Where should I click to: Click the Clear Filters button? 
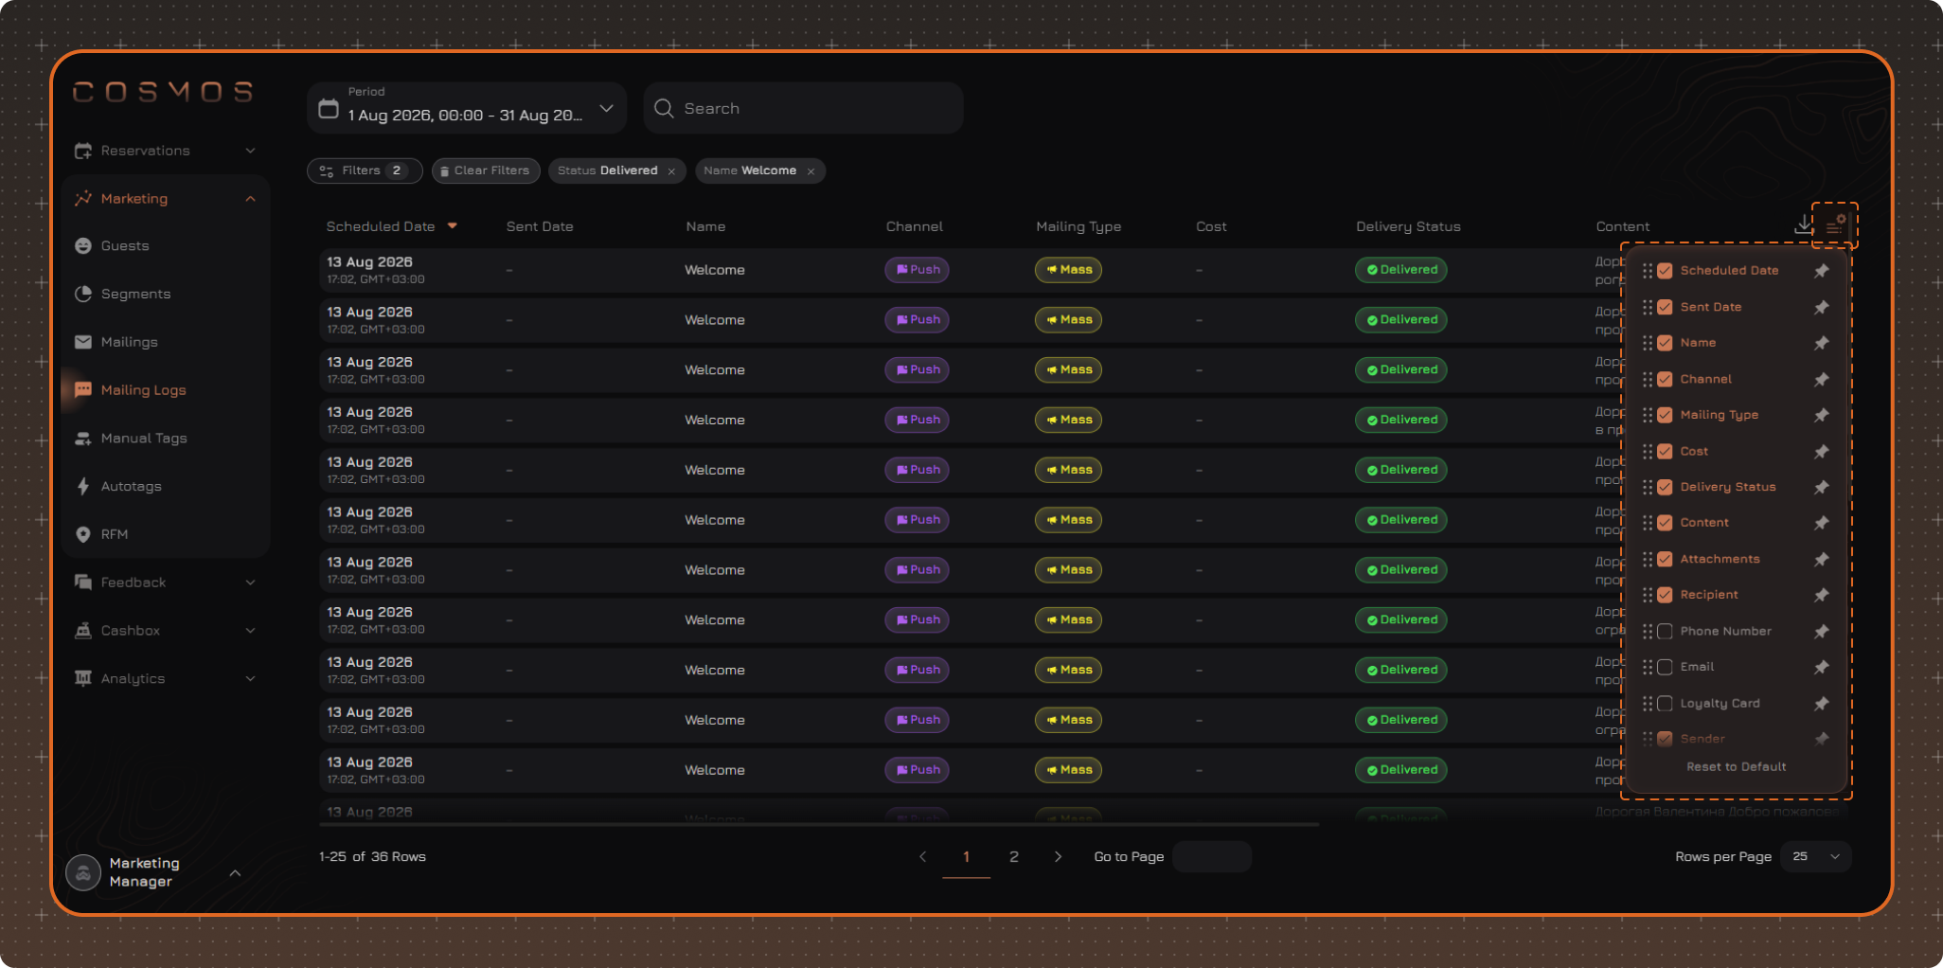(x=486, y=170)
